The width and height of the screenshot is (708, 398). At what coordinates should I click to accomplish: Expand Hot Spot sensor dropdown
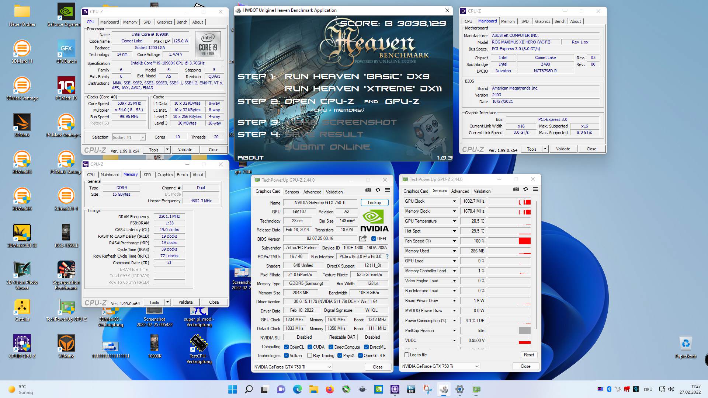(x=454, y=231)
